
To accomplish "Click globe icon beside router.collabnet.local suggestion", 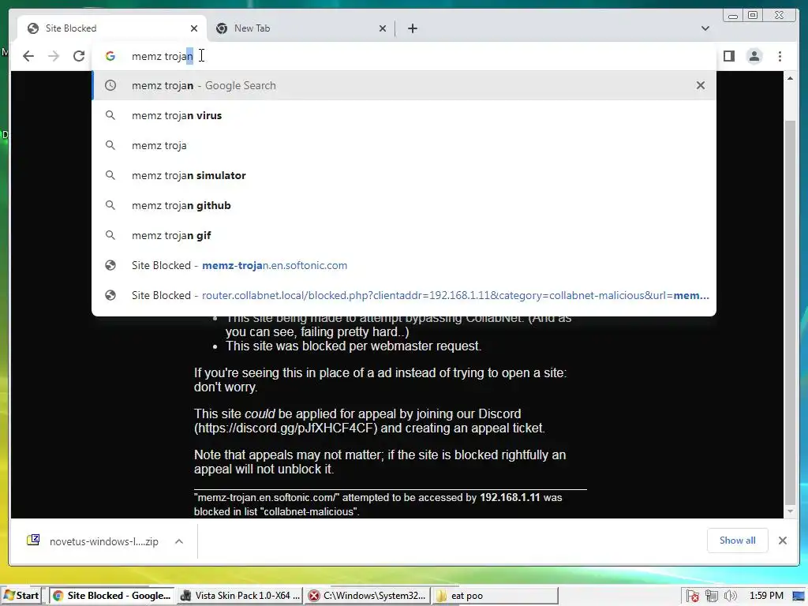I will (110, 295).
